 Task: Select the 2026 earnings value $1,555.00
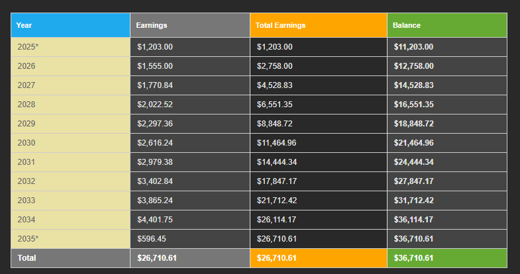[190, 66]
